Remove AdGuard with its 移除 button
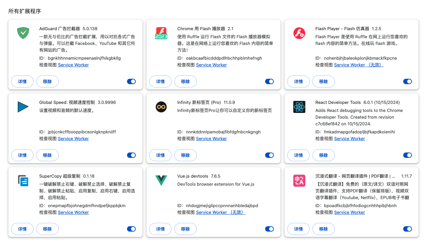This screenshot has height=244, width=428. pyautogui.click(x=47, y=81)
